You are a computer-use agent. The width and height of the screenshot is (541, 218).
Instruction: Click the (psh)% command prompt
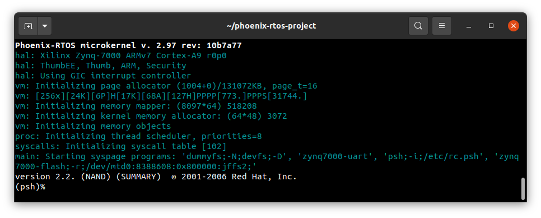[30, 187]
